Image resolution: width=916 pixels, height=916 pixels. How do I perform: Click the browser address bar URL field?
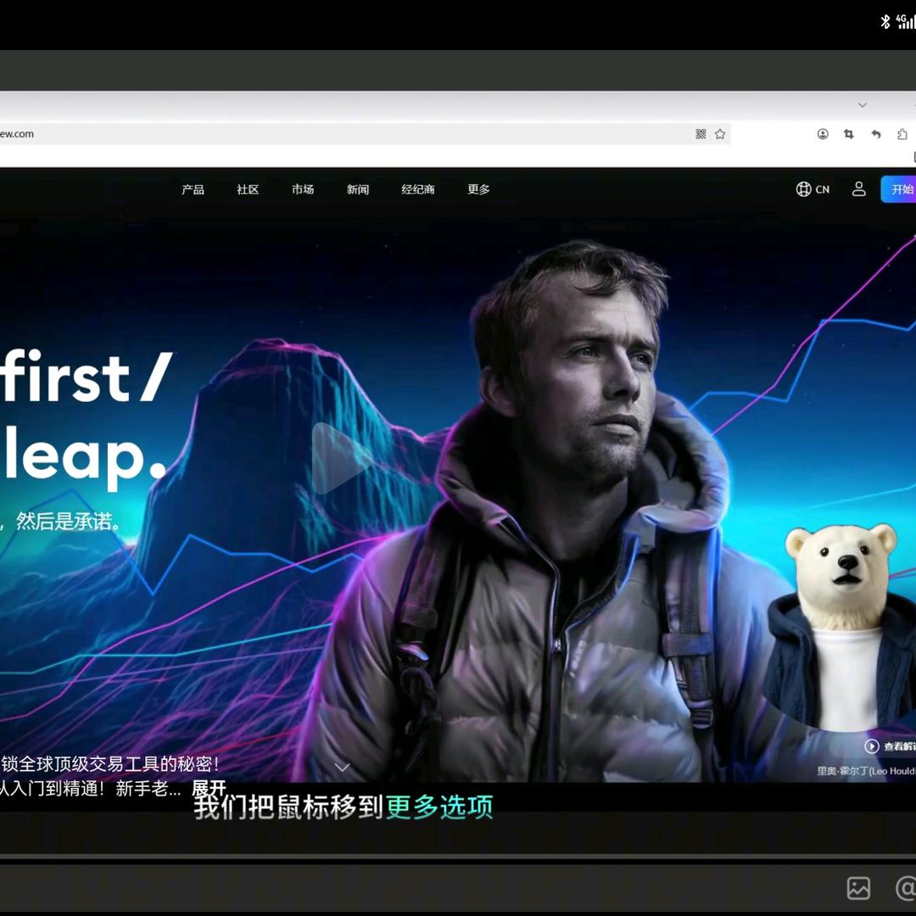[339, 134]
